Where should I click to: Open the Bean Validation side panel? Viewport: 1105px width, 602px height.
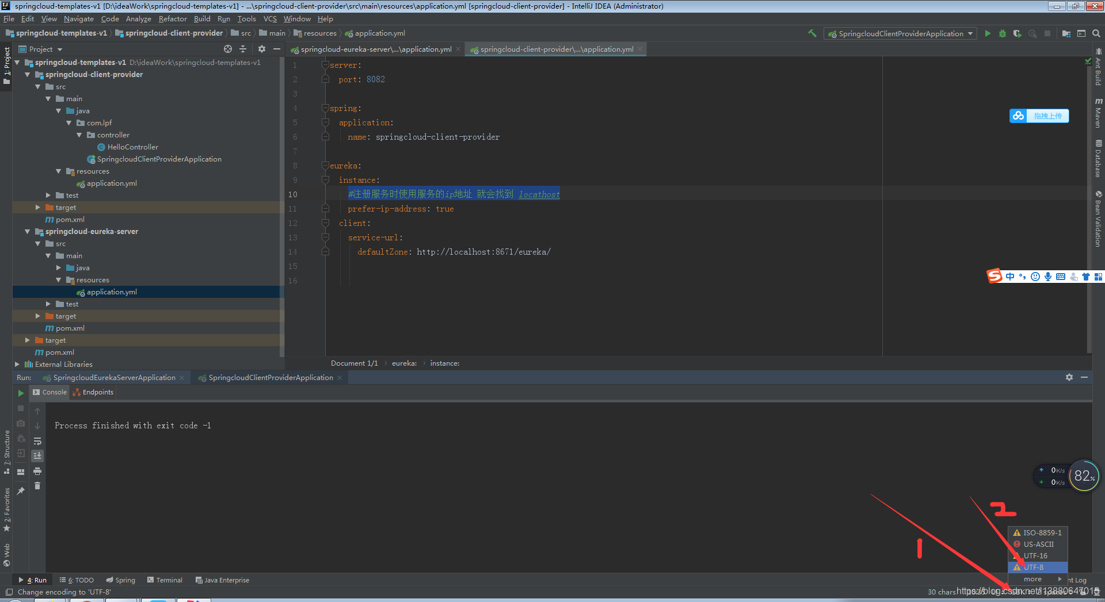click(x=1098, y=218)
